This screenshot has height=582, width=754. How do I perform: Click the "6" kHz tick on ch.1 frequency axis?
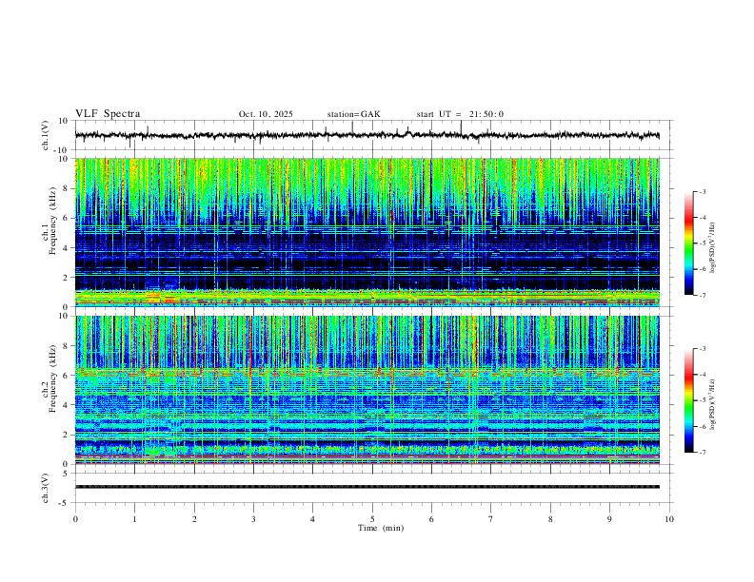[67, 218]
